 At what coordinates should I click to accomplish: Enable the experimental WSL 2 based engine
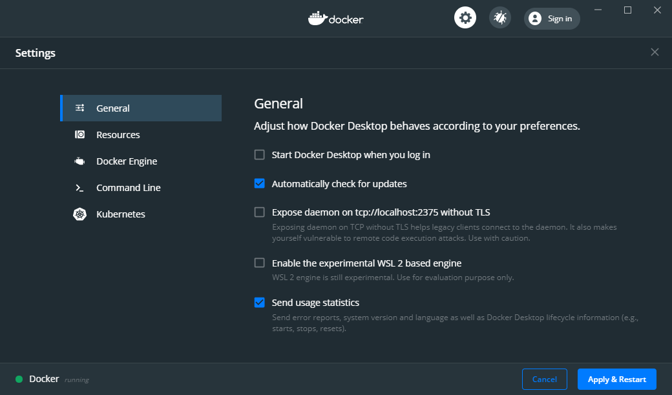coord(259,263)
